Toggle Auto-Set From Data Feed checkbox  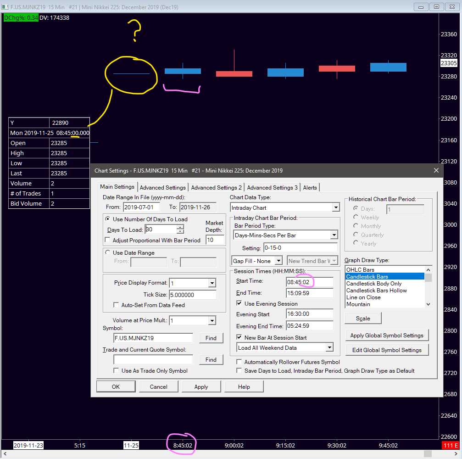117,305
